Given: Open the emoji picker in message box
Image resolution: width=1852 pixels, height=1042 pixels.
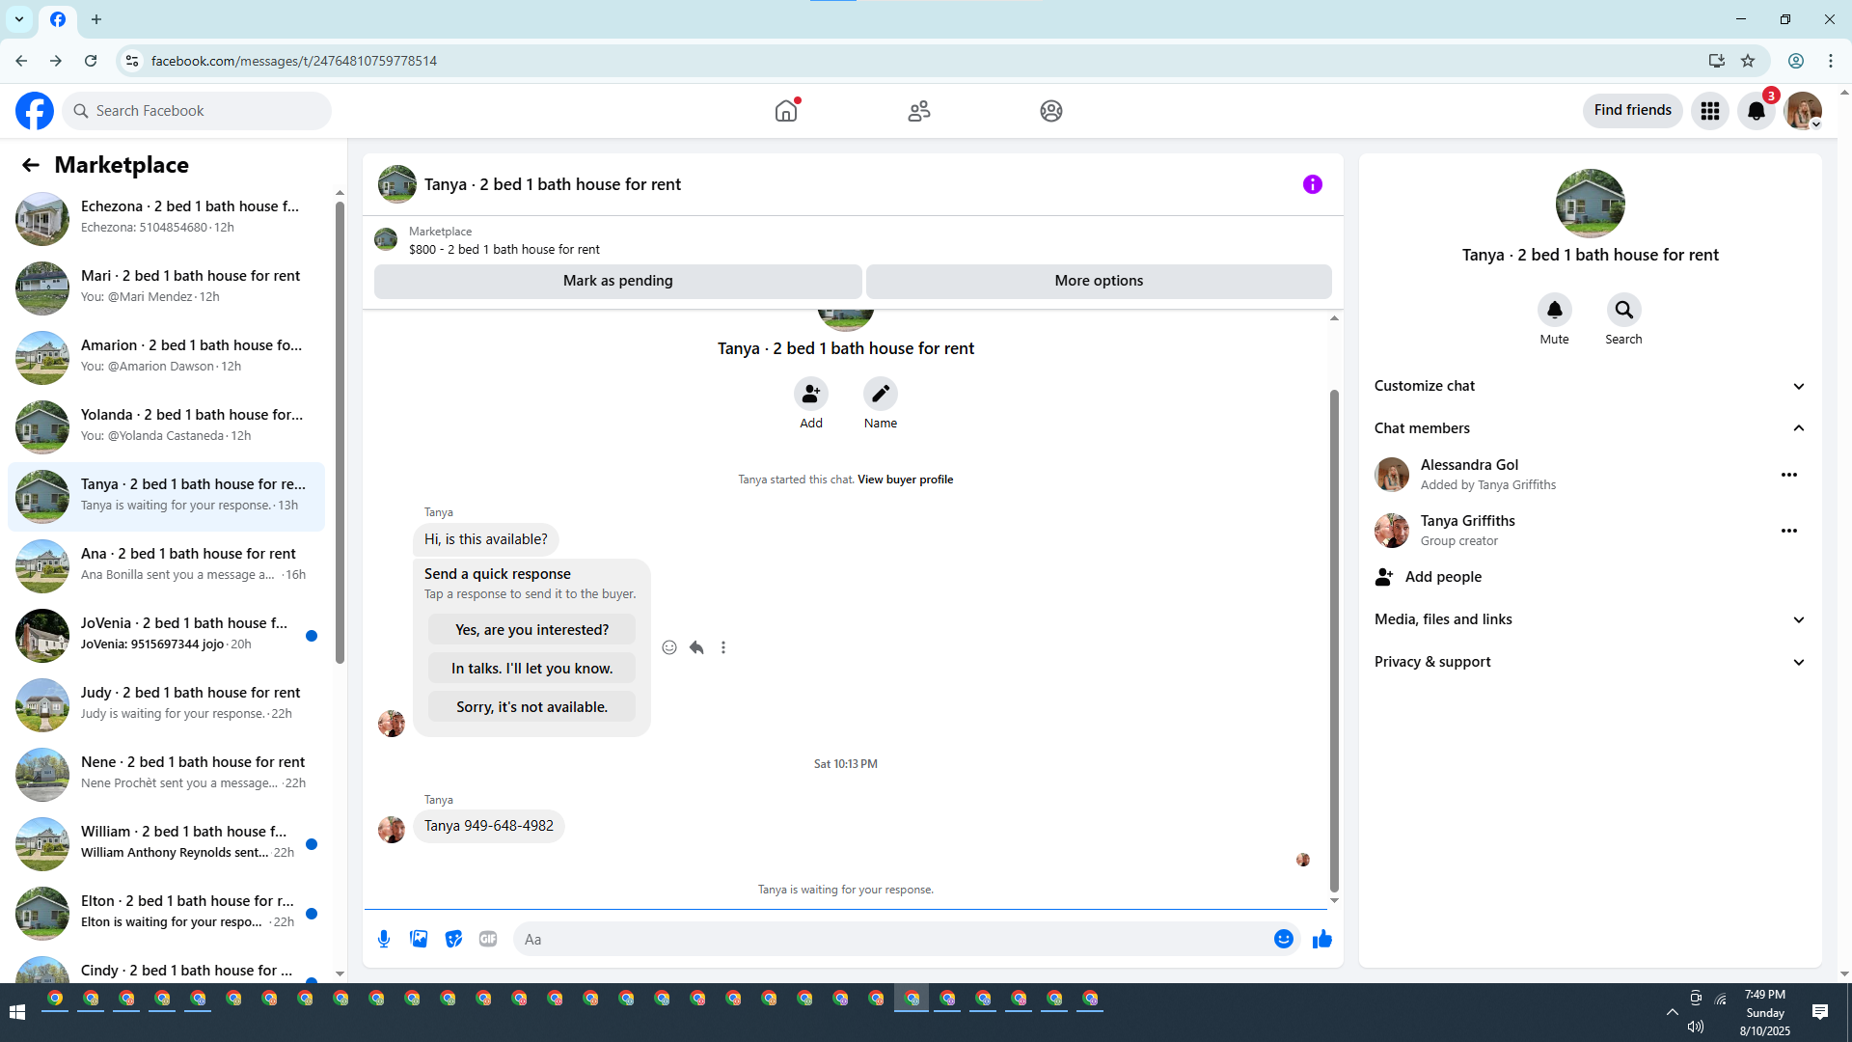Looking at the screenshot, I should [1283, 939].
